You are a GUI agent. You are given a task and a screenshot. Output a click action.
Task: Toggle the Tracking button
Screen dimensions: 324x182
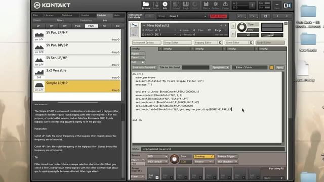(x=204, y=156)
